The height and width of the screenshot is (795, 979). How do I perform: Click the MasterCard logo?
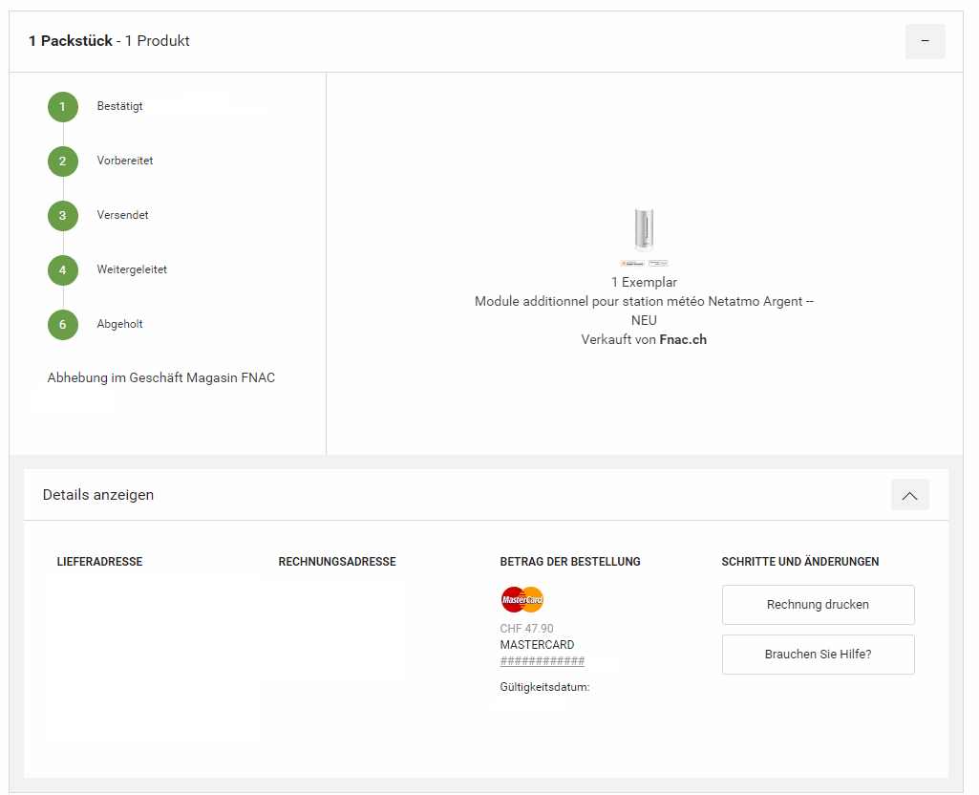(521, 600)
